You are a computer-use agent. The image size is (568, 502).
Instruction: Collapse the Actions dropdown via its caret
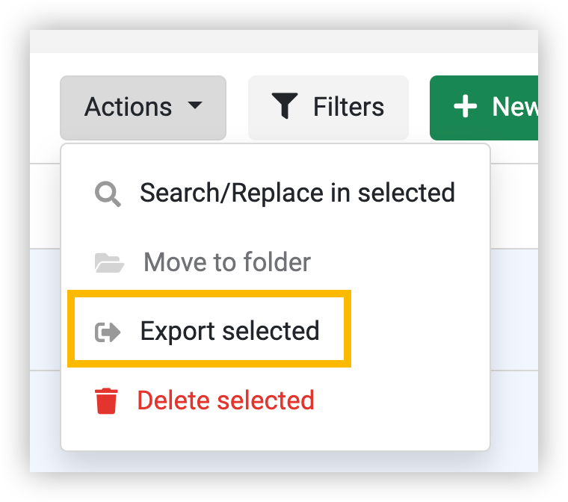click(195, 105)
